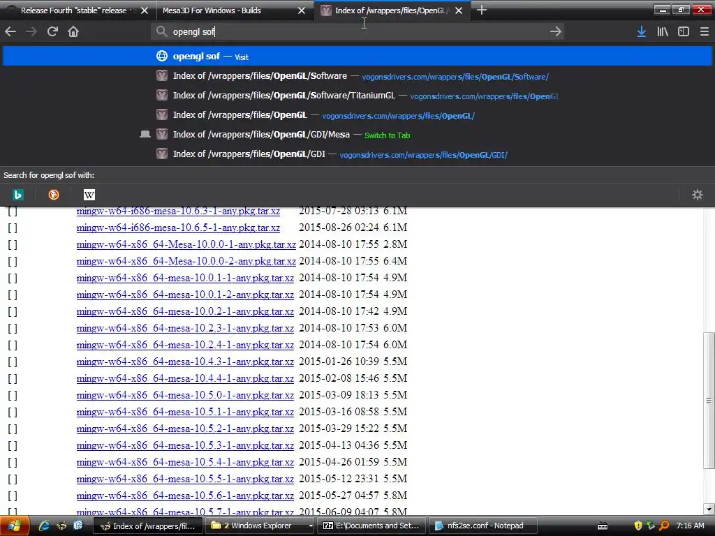Open mingw-w64-x86_64-mesa-10.5.2-1 link
This screenshot has width=715, height=536.
pos(185,429)
